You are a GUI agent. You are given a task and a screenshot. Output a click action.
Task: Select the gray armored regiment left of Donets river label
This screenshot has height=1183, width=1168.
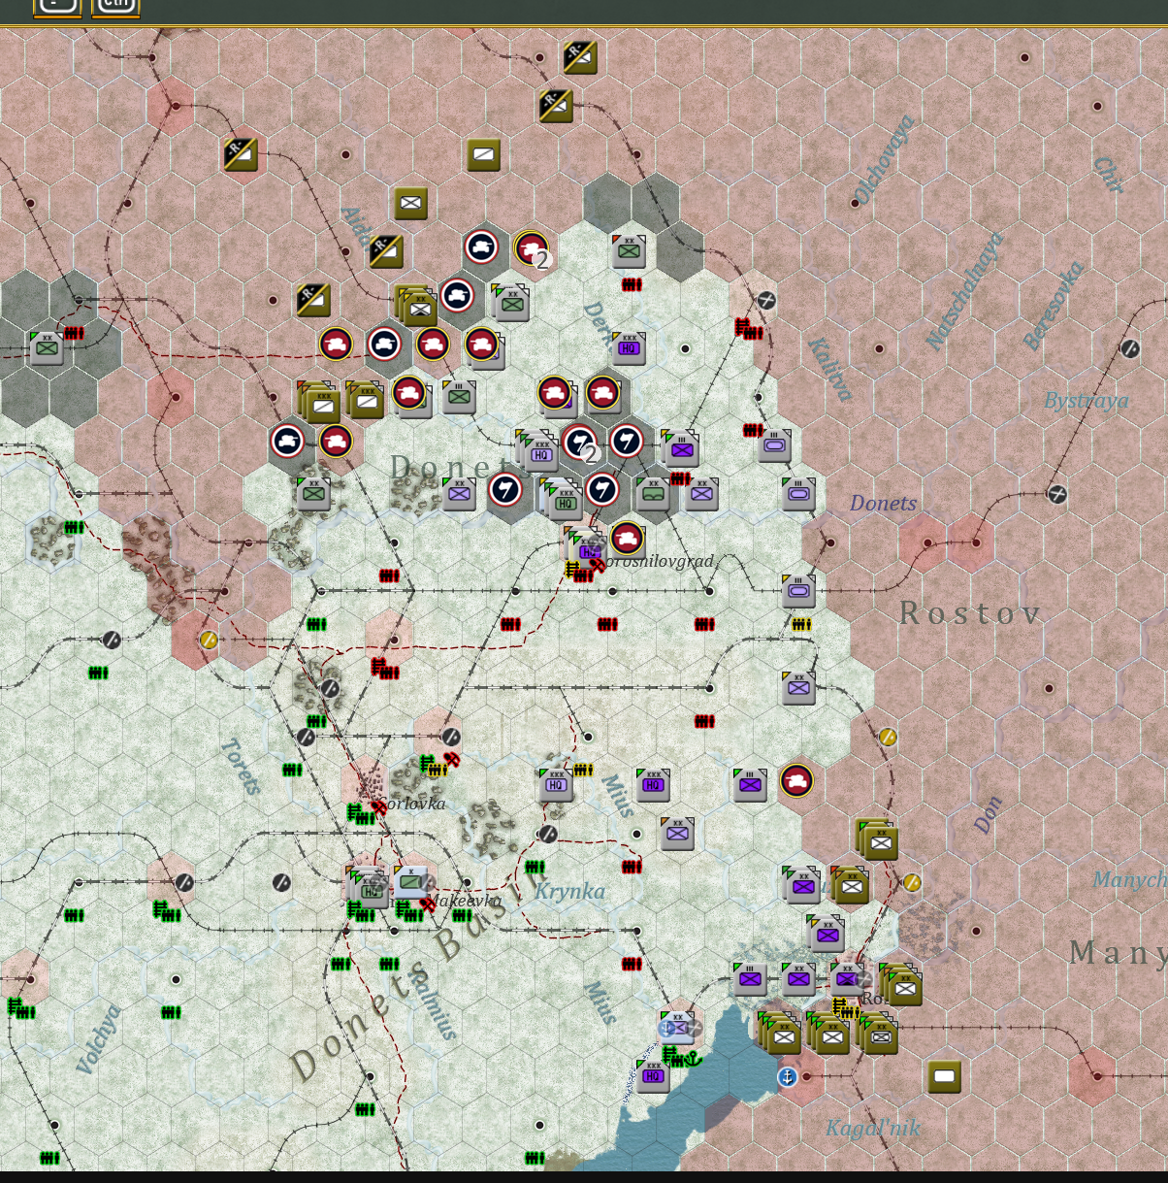pos(798,493)
